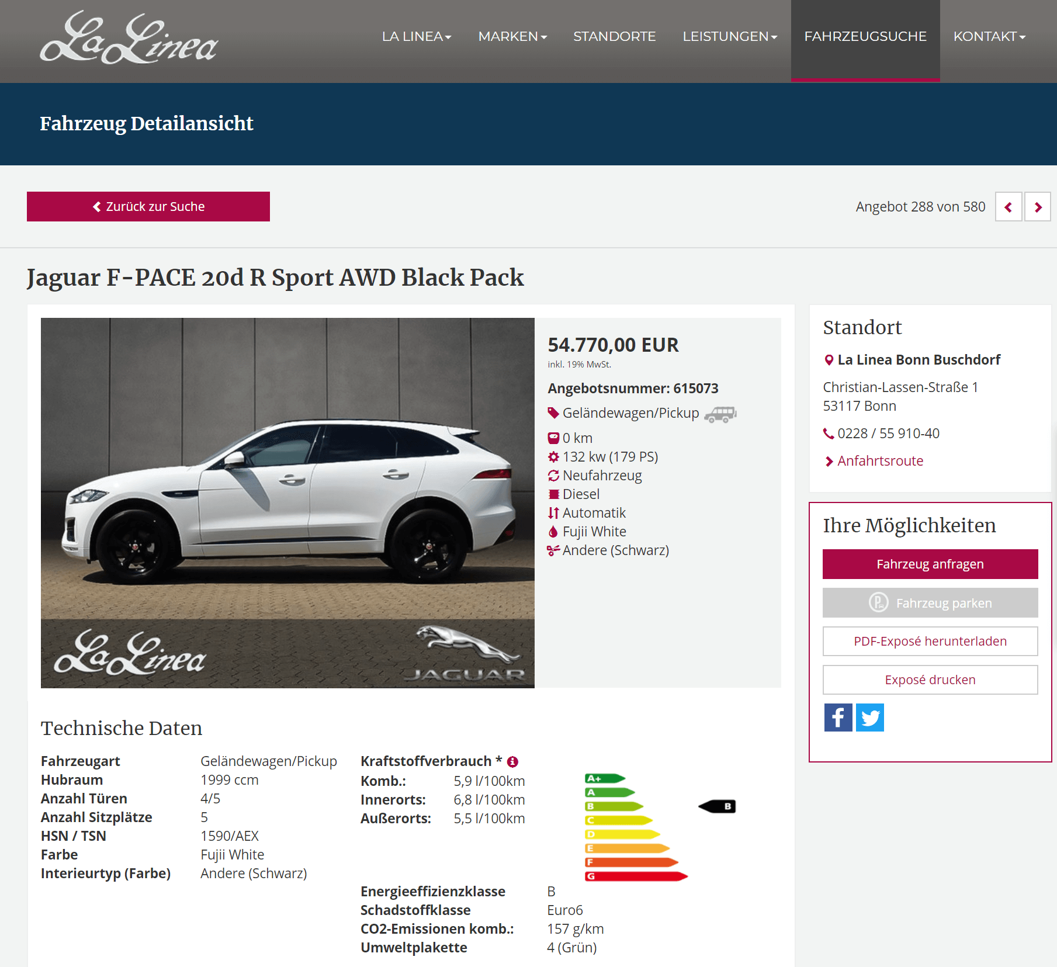The width and height of the screenshot is (1057, 967).
Task: Click the 5,9 l/100km Komb. value
Action: [489, 781]
